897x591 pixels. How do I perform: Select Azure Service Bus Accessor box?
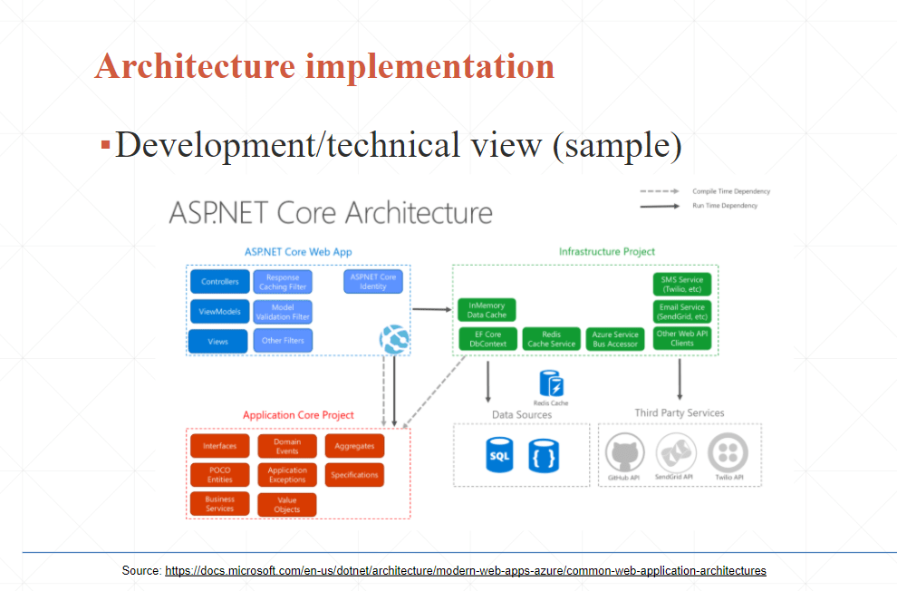[x=615, y=339]
